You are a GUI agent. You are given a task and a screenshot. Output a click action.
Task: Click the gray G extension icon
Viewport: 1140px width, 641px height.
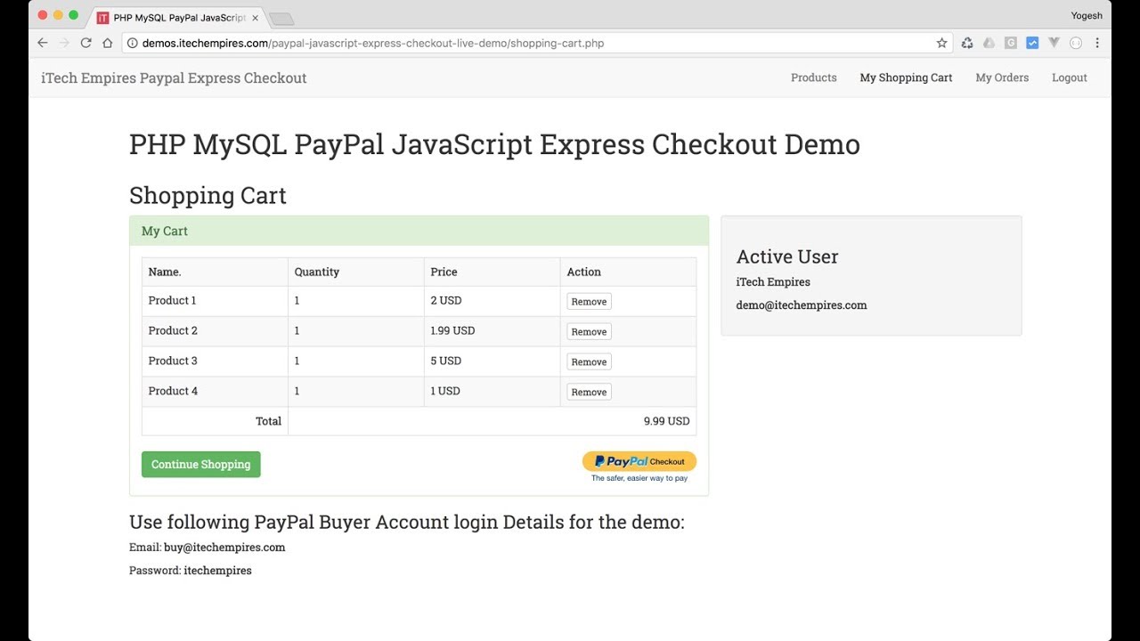[1011, 43]
